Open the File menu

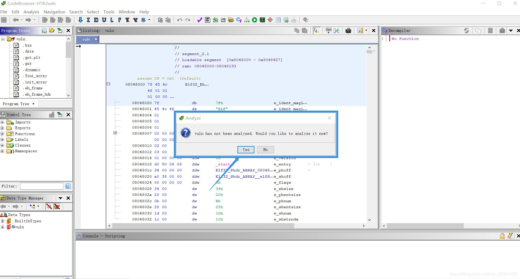pos(4,12)
